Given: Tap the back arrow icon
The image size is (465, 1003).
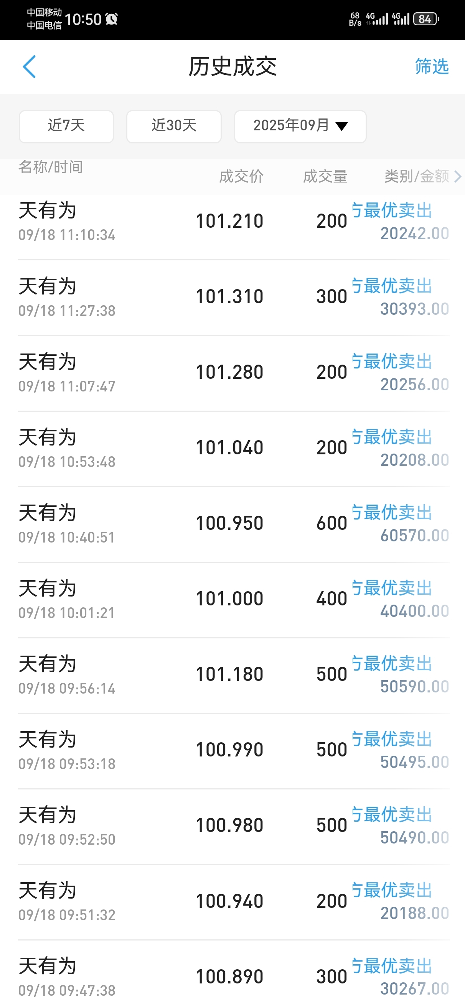Looking at the screenshot, I should 29,67.
